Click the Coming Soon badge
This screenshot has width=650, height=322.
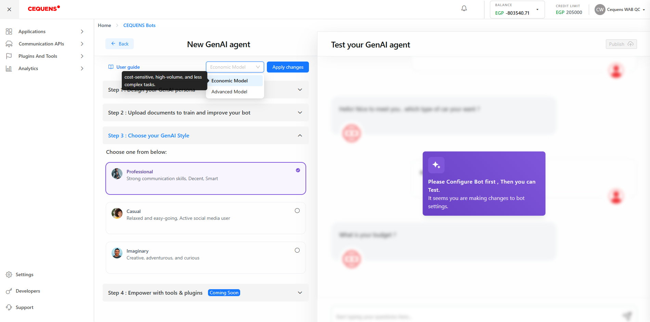coord(224,293)
